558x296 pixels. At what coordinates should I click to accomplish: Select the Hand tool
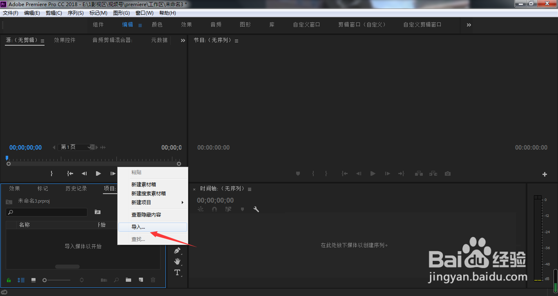pos(177,261)
